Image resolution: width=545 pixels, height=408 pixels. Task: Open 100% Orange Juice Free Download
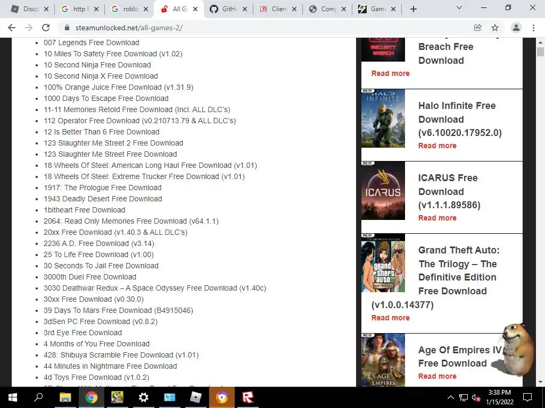(118, 87)
